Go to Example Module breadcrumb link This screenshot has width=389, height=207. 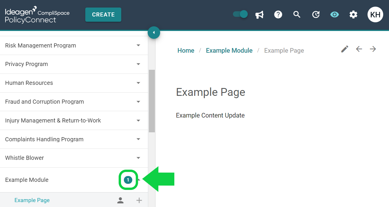229,50
